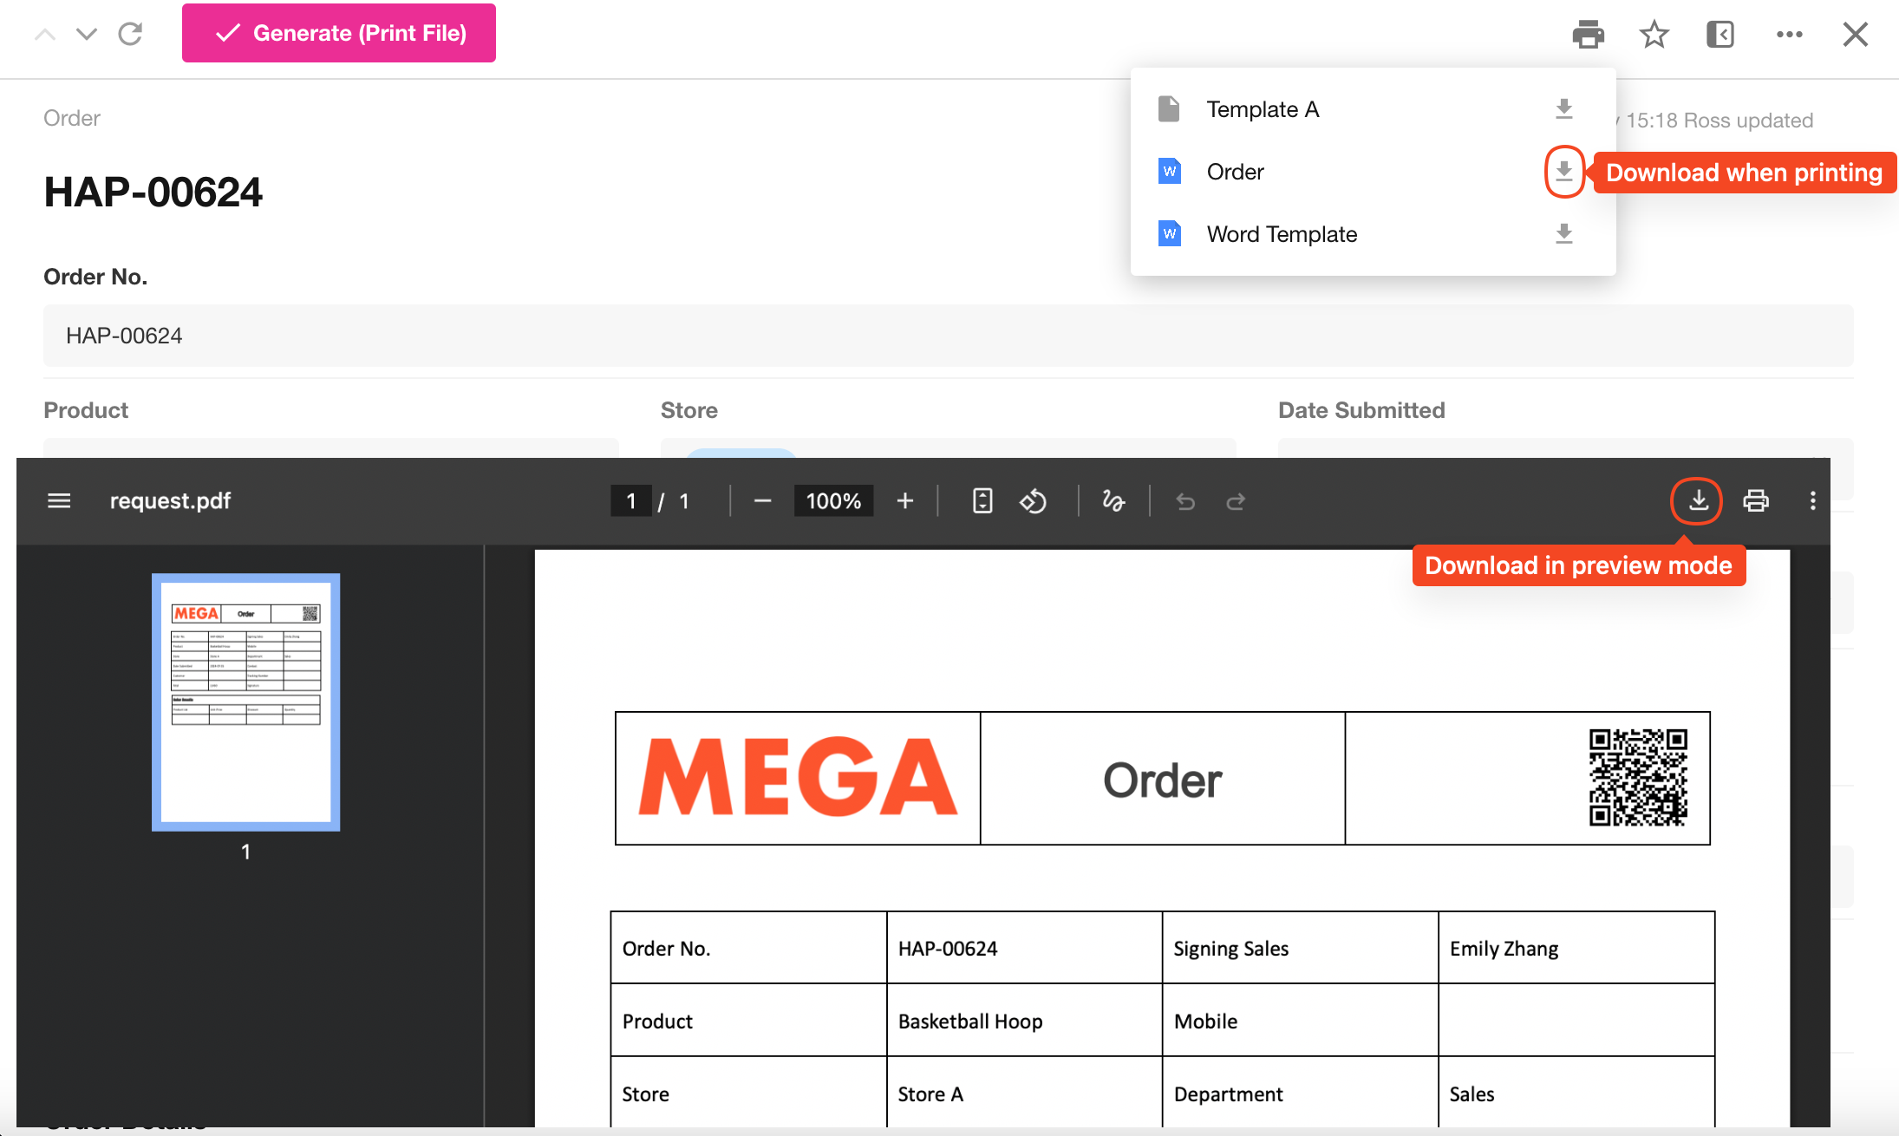
Task: Star this record as favorite
Action: 1654,35
